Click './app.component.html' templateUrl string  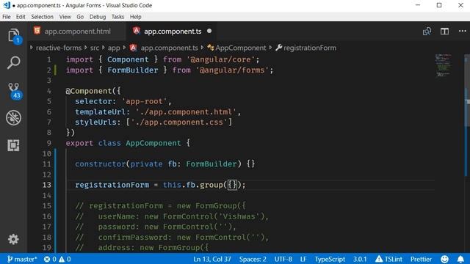click(x=186, y=112)
